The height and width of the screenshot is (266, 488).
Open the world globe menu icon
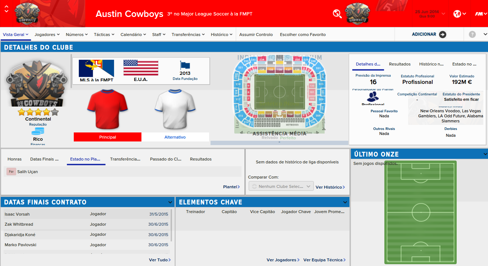[x=460, y=14]
